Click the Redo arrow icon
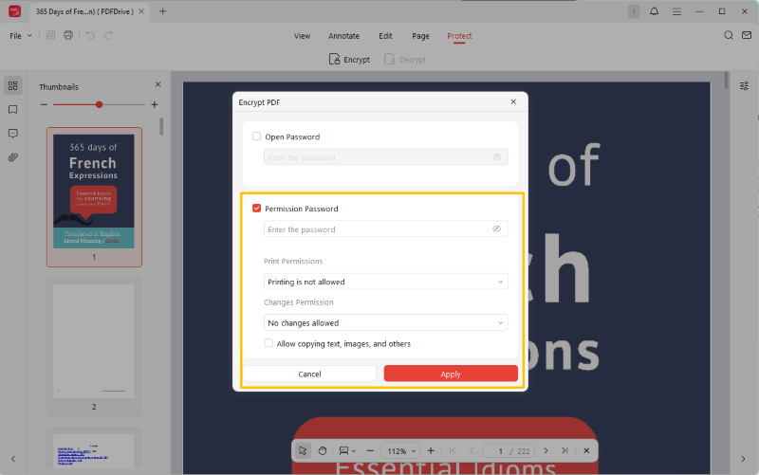The image size is (759, 475). [108, 35]
